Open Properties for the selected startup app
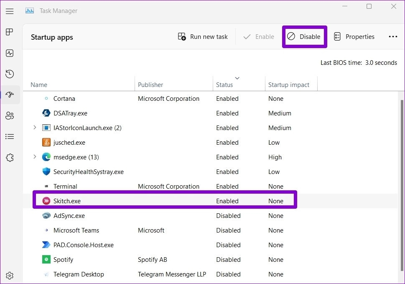 tap(354, 37)
